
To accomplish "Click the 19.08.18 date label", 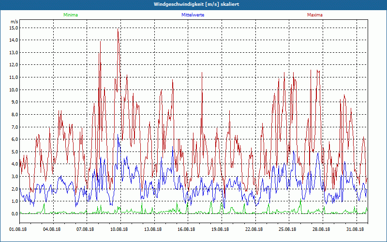I will [x=220, y=229].
